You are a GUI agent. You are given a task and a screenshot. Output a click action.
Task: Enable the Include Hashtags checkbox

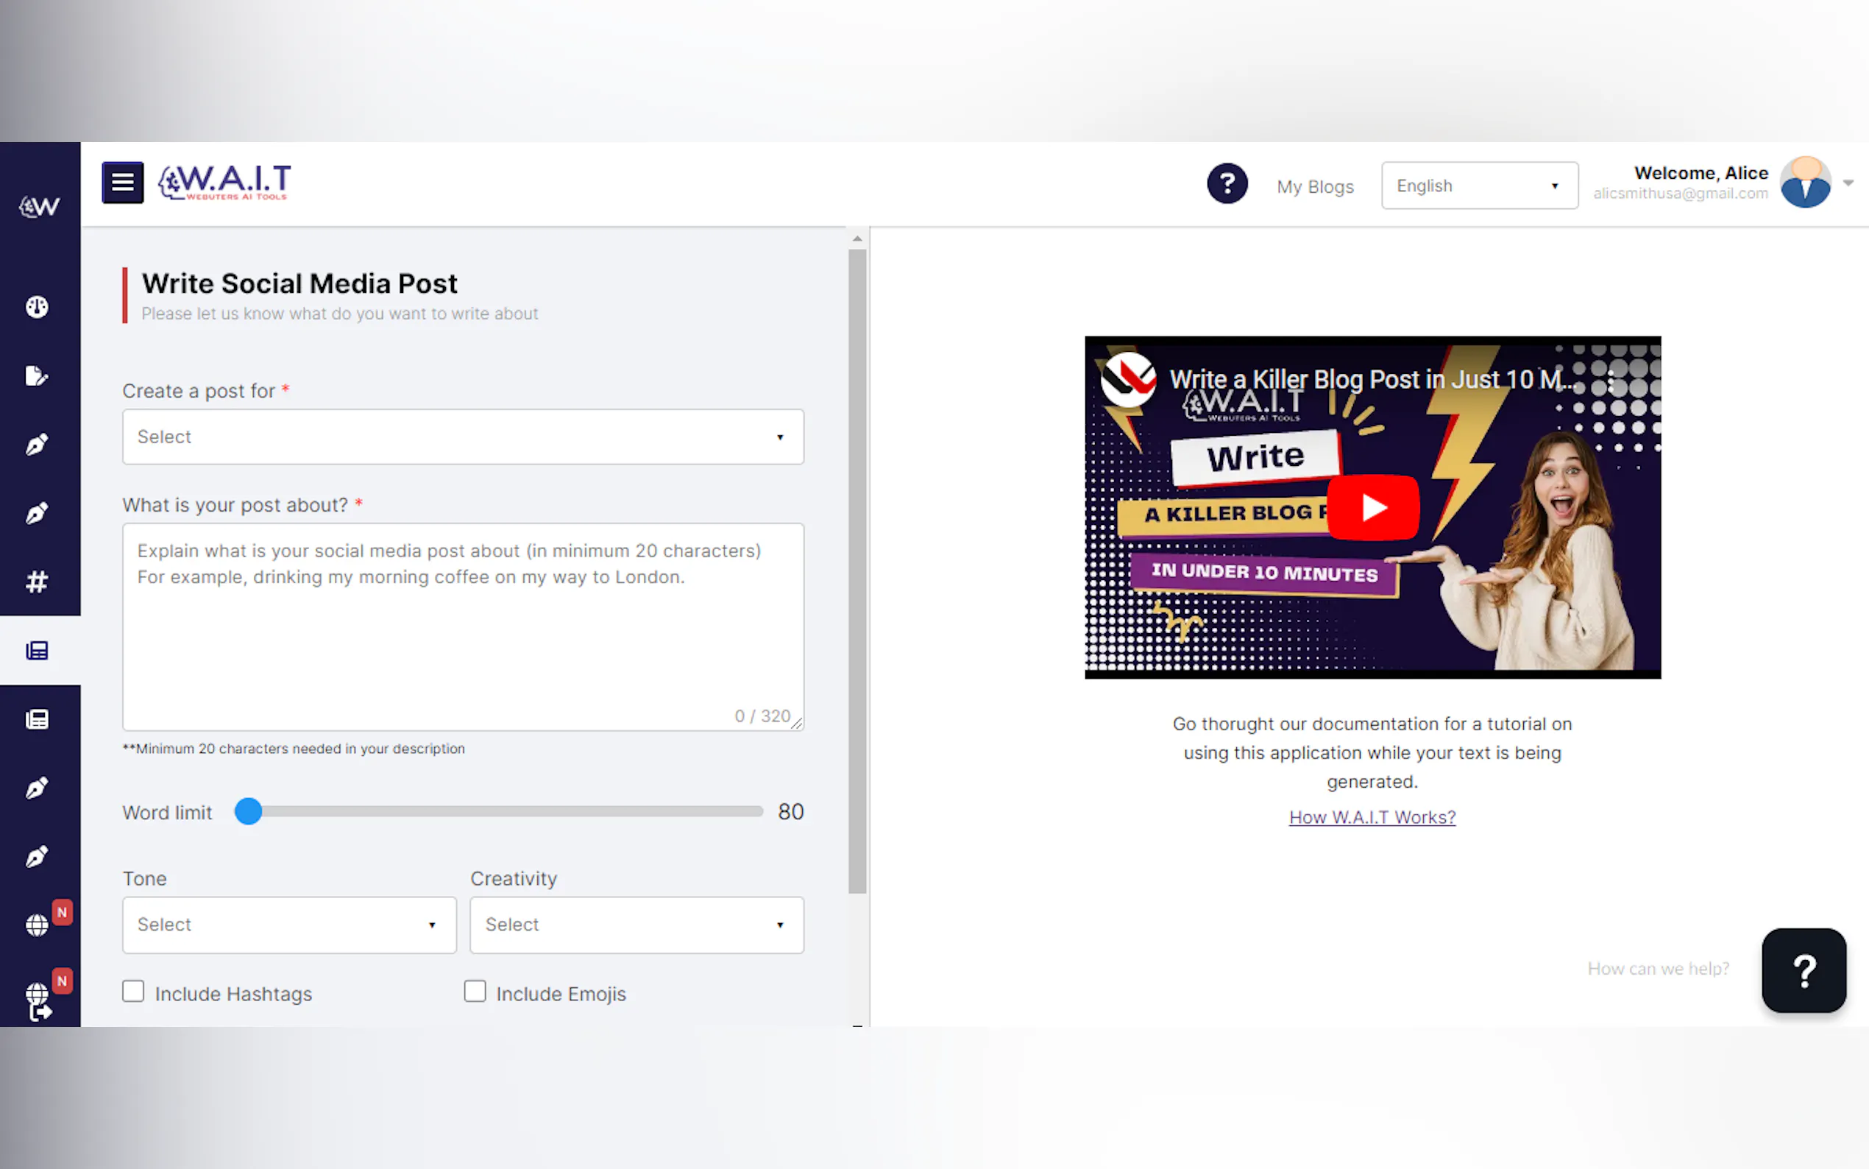133,991
